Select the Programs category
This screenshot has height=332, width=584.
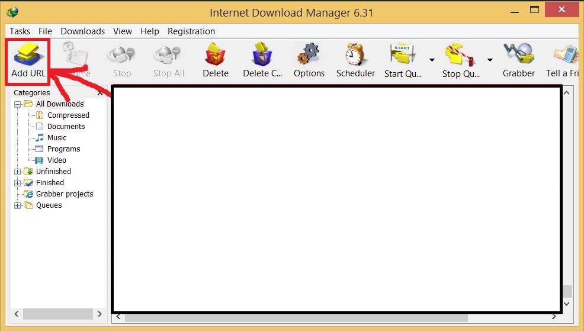pos(63,149)
